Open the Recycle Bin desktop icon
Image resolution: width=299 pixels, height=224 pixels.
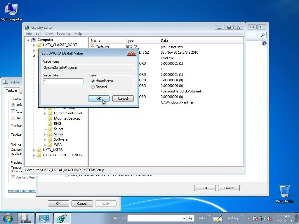[284, 194]
